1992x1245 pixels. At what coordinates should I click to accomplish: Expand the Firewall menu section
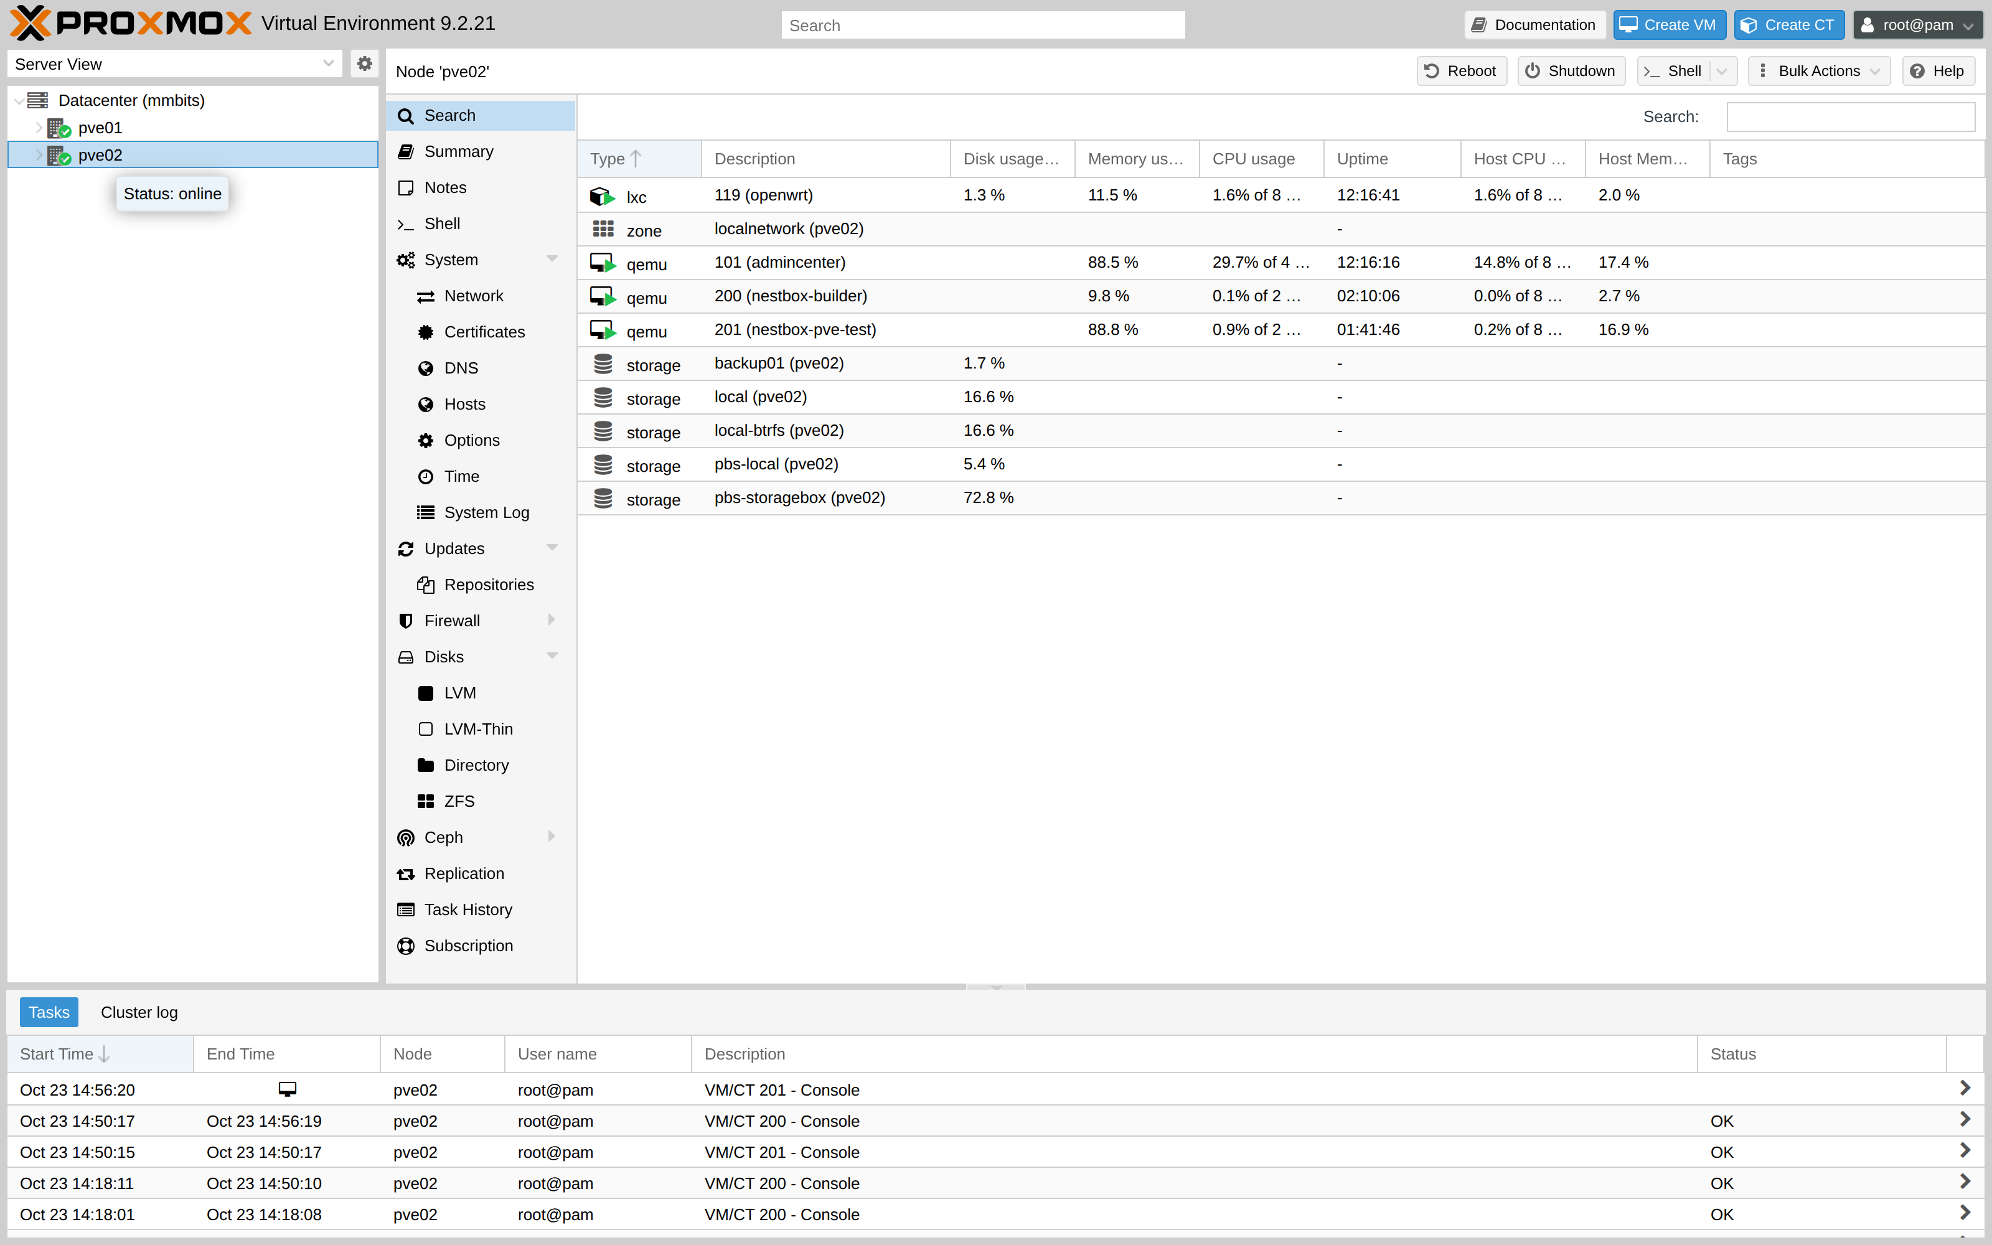pyautogui.click(x=552, y=620)
